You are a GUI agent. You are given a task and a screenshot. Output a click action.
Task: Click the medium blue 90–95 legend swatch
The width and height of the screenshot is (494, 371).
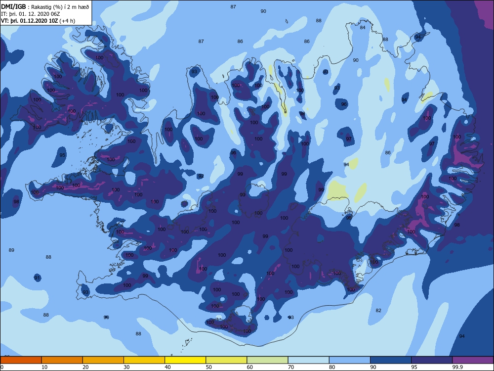click(391, 360)
